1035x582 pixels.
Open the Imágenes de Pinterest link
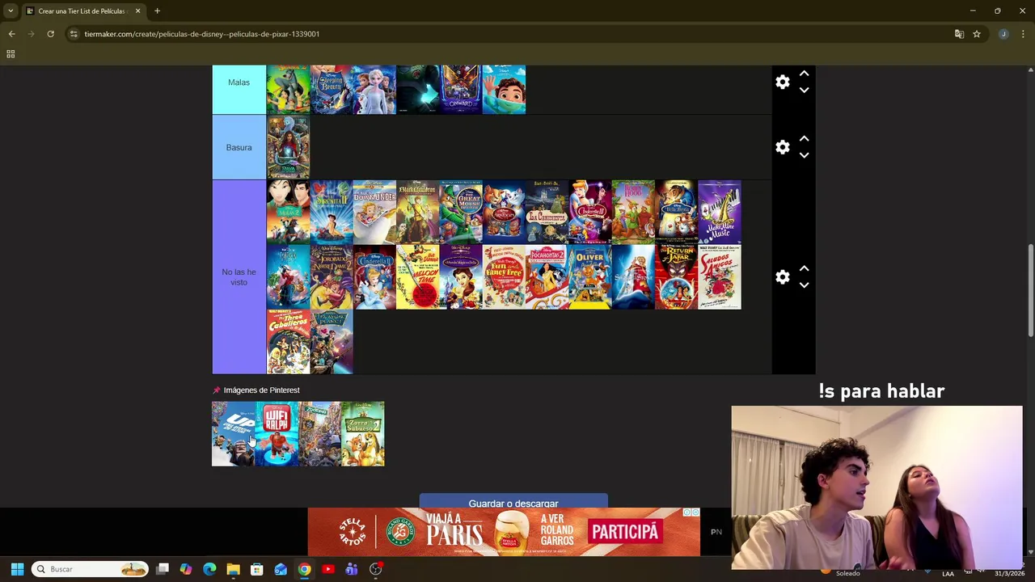pos(261,390)
